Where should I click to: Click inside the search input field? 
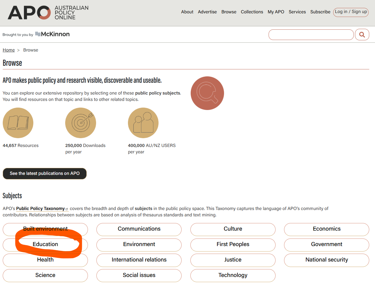pyautogui.click(x=311, y=34)
